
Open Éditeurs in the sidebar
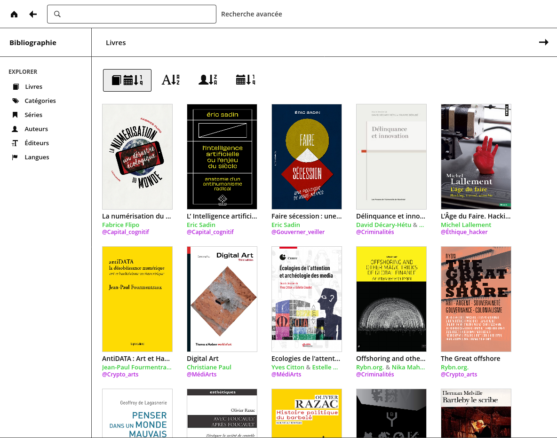tap(37, 143)
